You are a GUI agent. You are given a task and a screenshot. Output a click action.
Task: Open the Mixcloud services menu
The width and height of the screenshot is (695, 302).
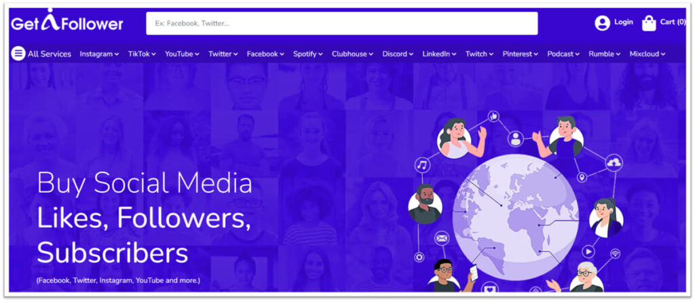tap(647, 54)
